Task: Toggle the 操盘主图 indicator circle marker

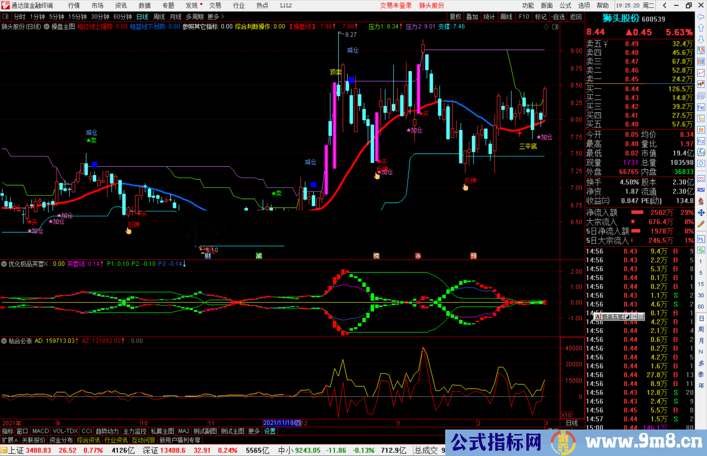Action: [46, 26]
